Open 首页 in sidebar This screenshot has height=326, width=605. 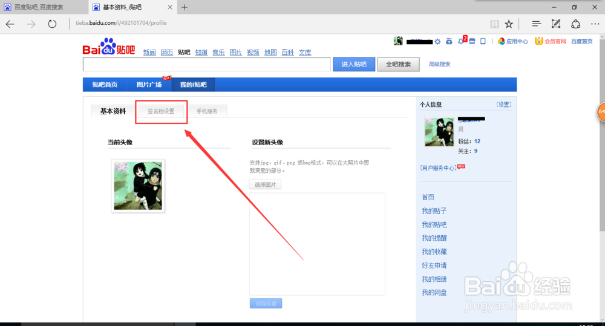click(428, 197)
